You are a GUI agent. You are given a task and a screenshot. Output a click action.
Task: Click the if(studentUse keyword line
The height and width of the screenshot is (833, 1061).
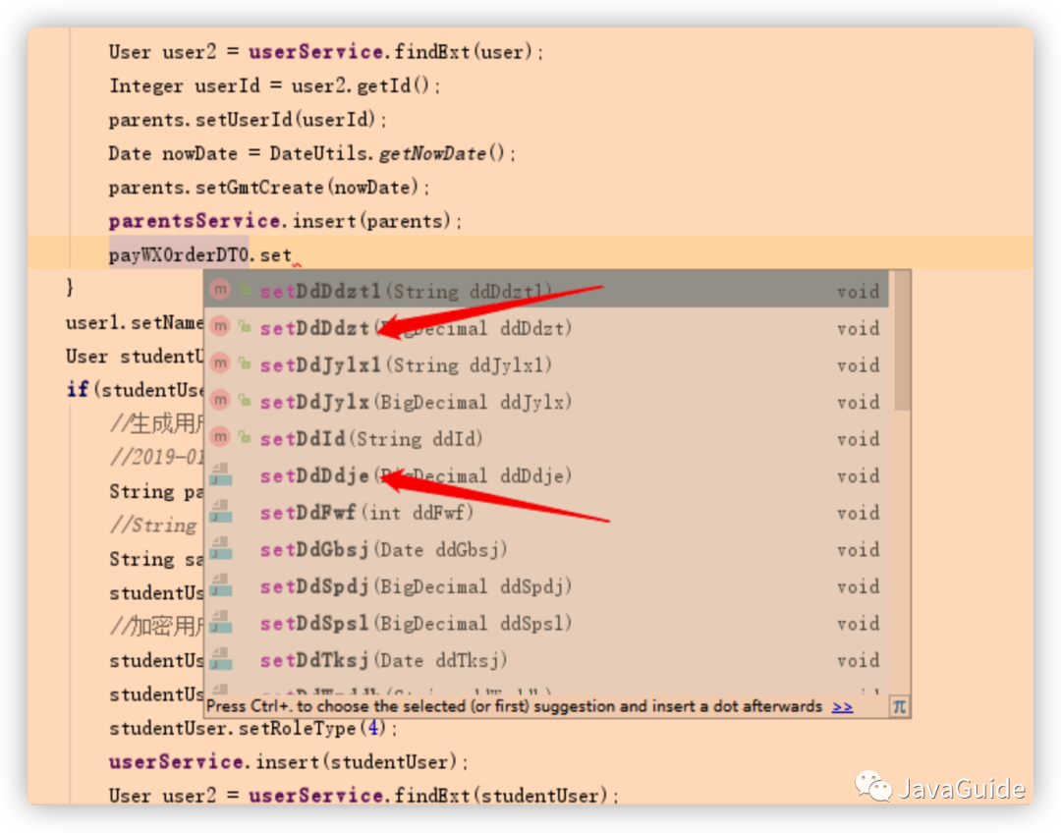pyautogui.click(x=135, y=390)
